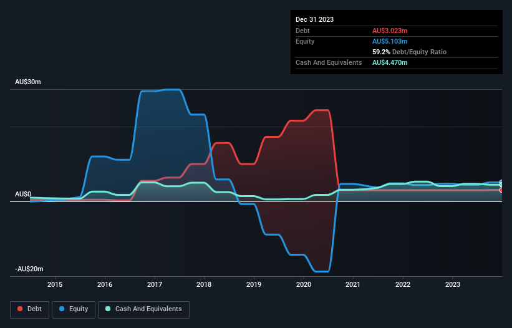Click the red Debt legend dot

20,309
